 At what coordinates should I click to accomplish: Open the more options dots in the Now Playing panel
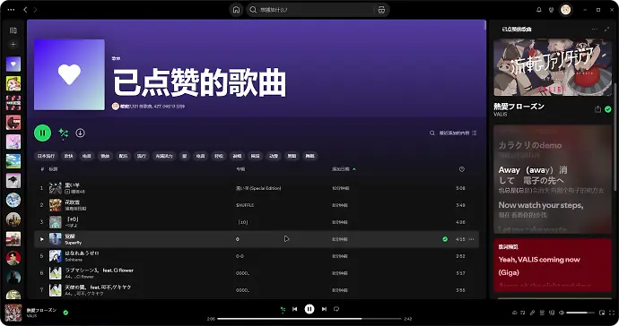594,30
